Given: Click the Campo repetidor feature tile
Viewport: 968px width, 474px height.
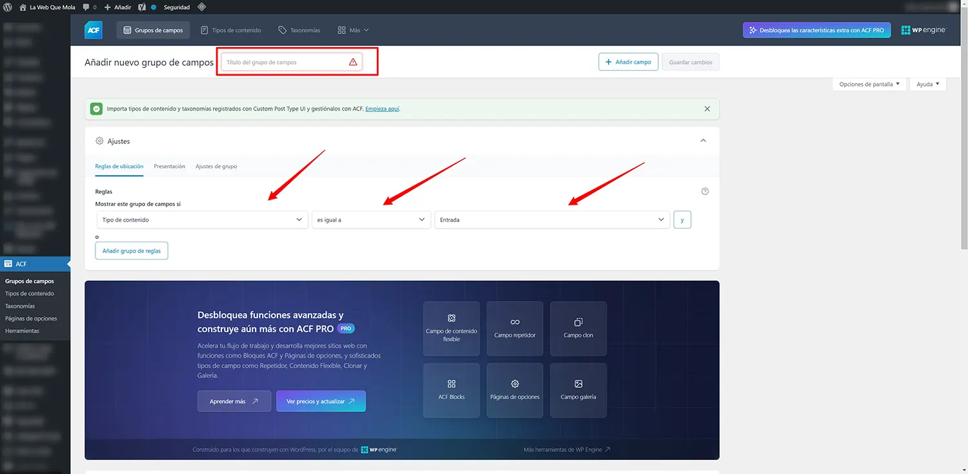Looking at the screenshot, I should point(514,328).
